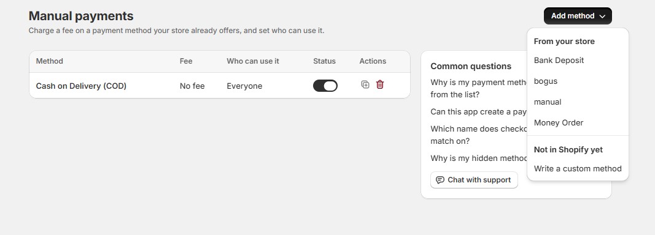Click the Manual payments page title
The height and width of the screenshot is (235, 655).
click(81, 16)
